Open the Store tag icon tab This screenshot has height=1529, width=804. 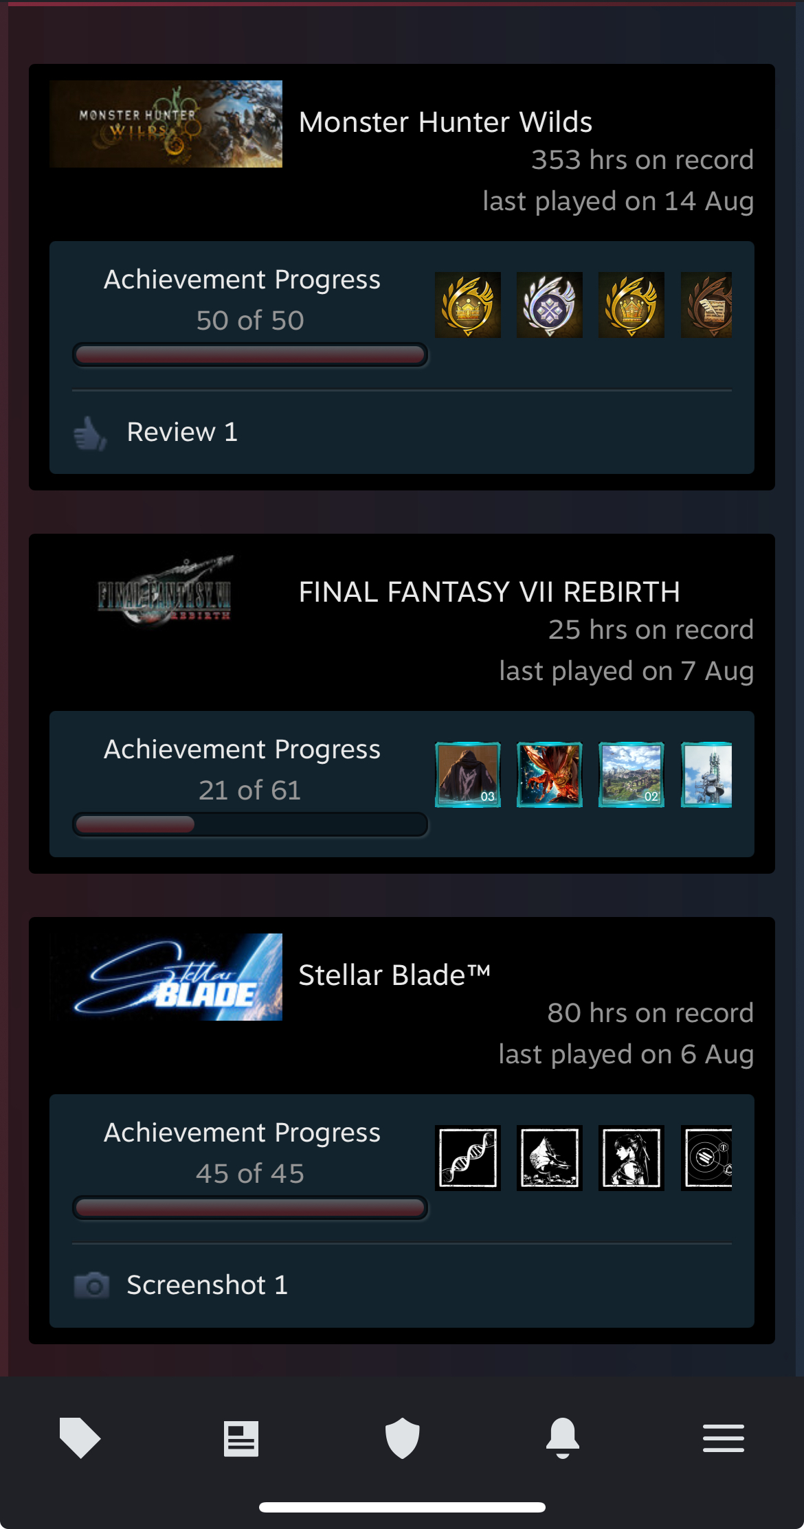80,1437
